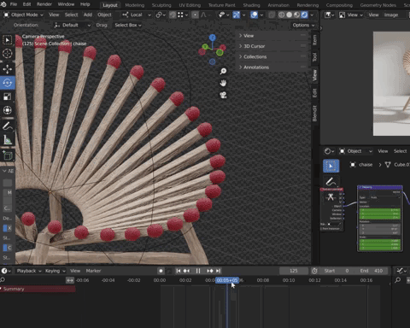Screen dimensions: 410x328
Task: Open the Keying dropdown in timeline
Action: (x=56, y=271)
